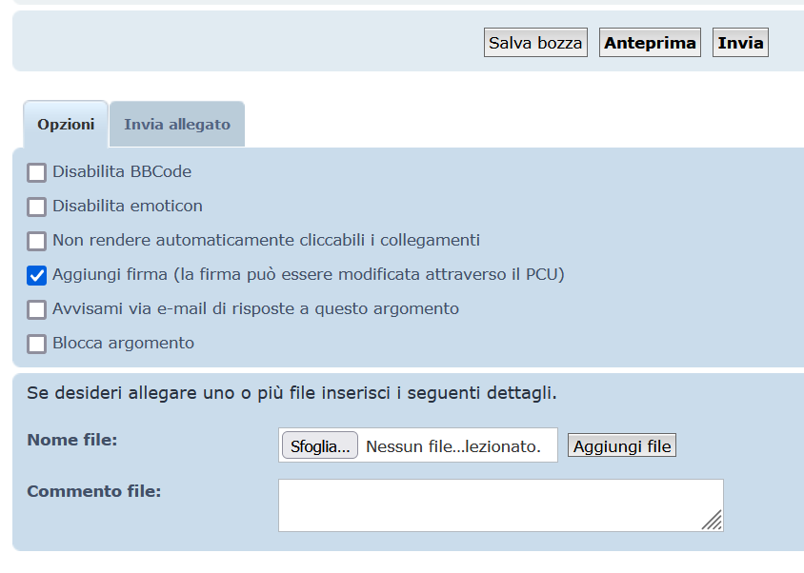Click the 'Disabilita emoticon' label text
The image size is (804, 573).
coord(128,206)
